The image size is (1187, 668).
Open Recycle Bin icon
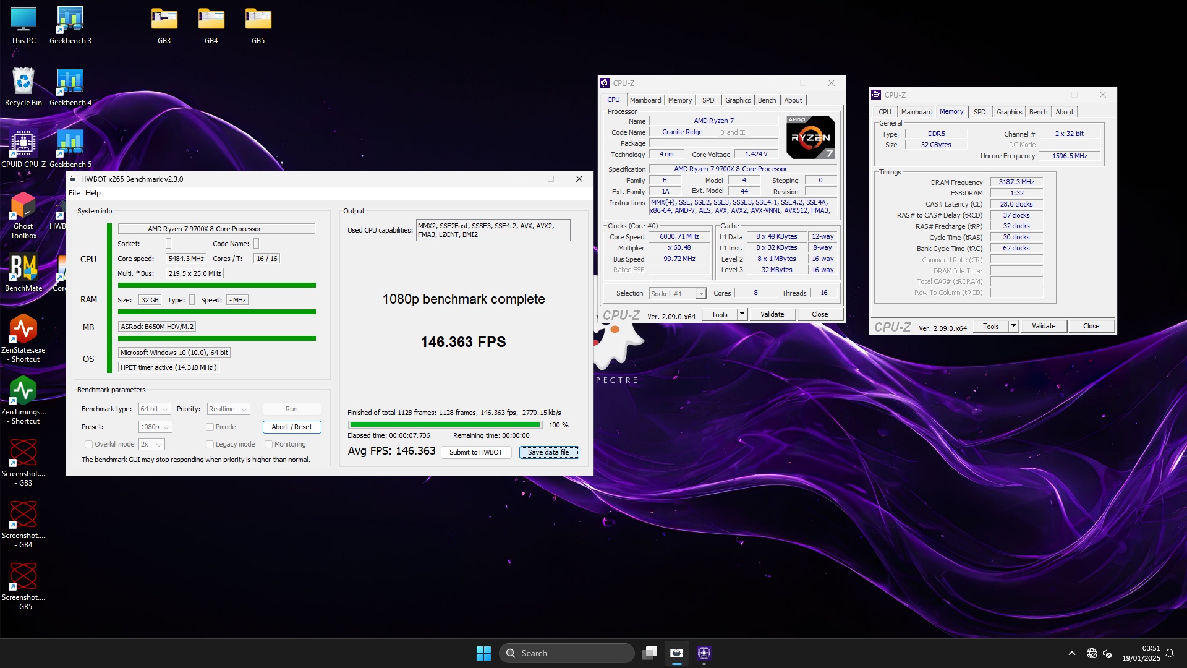click(x=23, y=87)
